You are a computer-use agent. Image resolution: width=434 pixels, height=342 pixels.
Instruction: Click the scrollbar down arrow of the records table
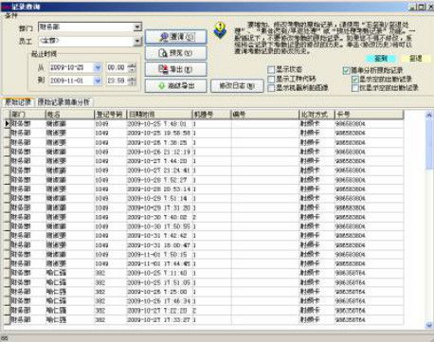coord(429,324)
